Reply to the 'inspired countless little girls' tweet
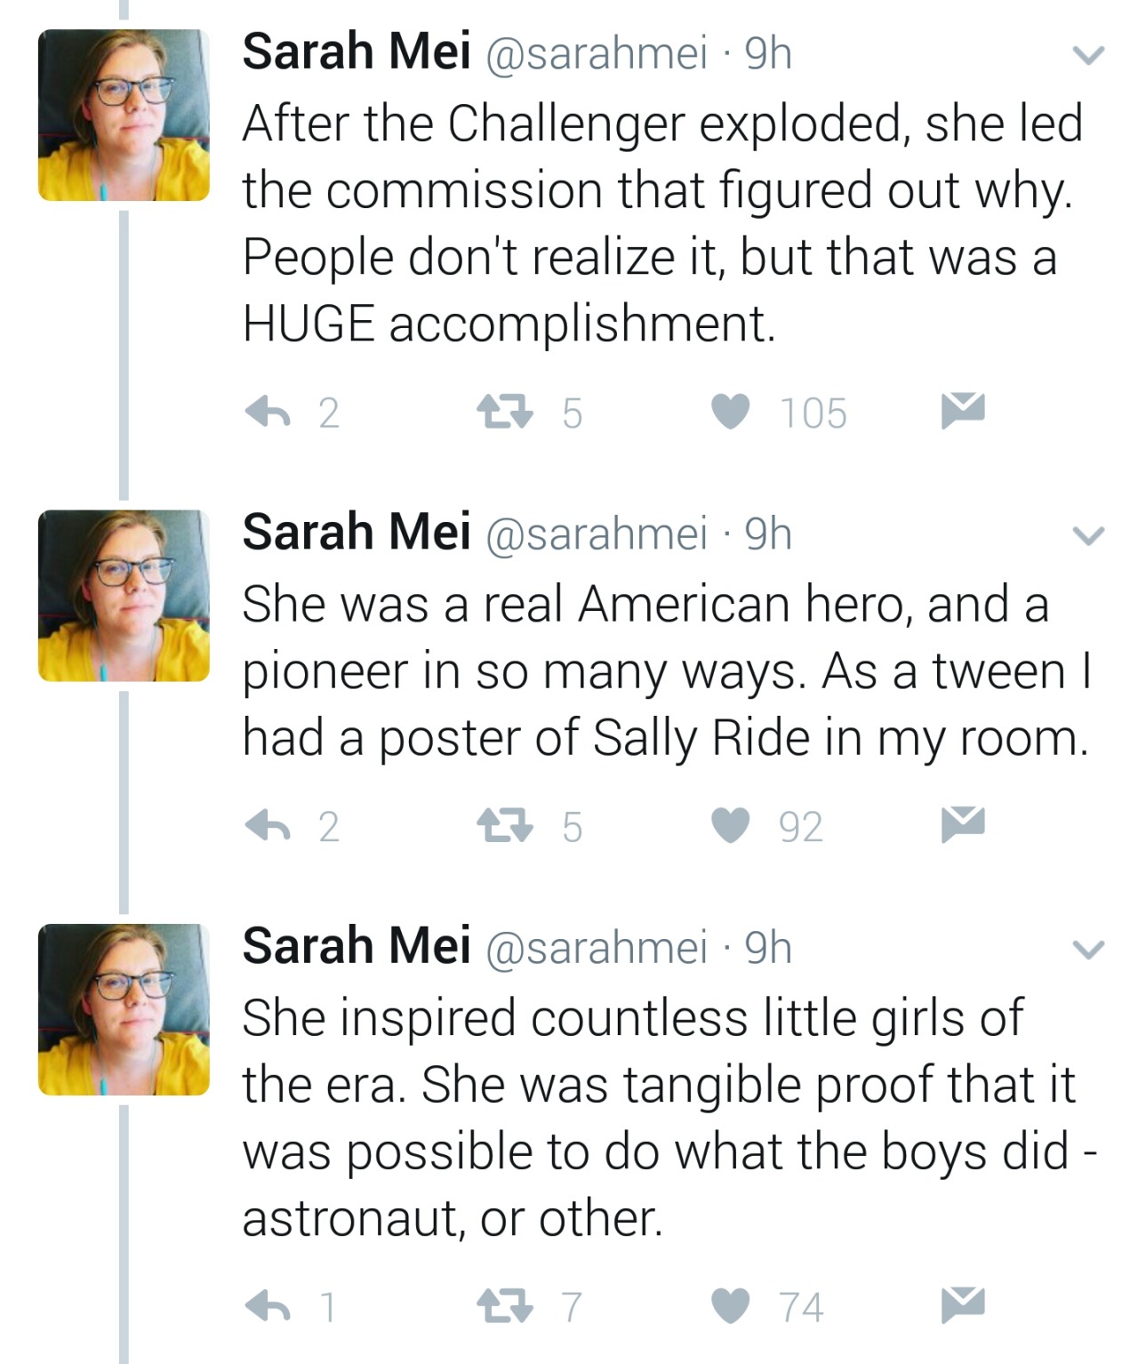 point(268,1306)
